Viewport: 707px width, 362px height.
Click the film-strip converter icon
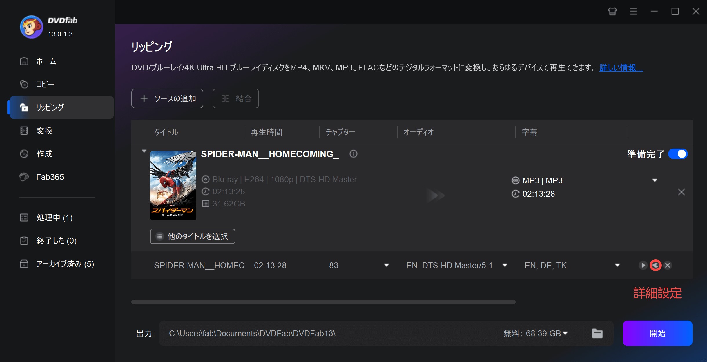point(24,131)
